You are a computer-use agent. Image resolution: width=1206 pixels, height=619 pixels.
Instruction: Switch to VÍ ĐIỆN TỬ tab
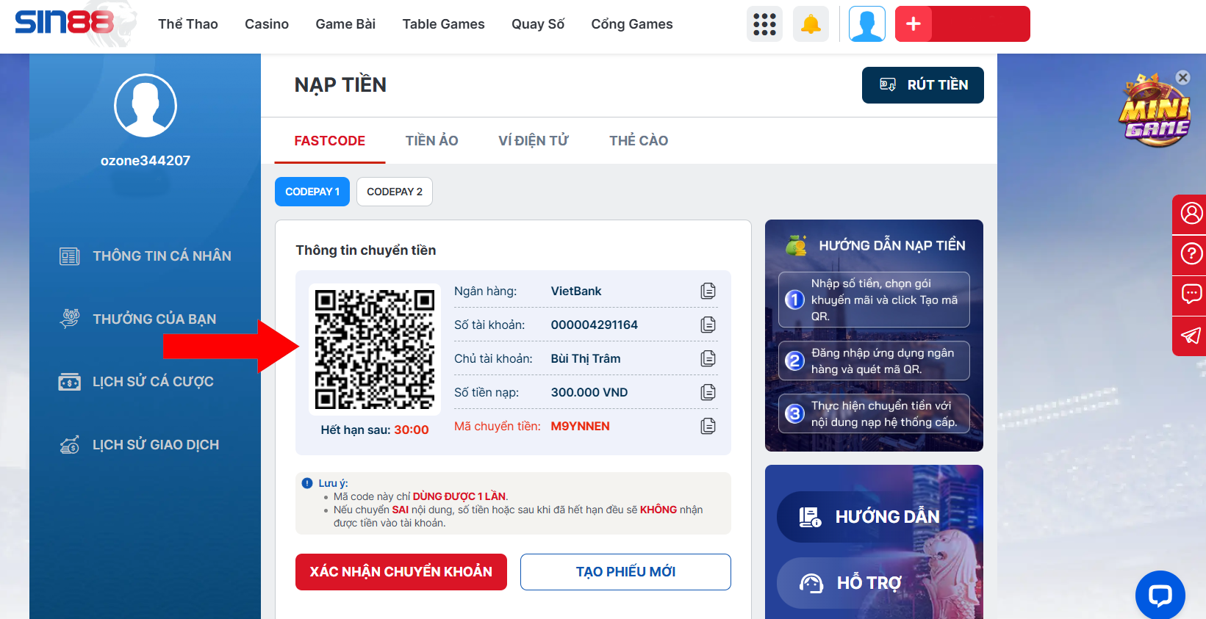tap(534, 140)
